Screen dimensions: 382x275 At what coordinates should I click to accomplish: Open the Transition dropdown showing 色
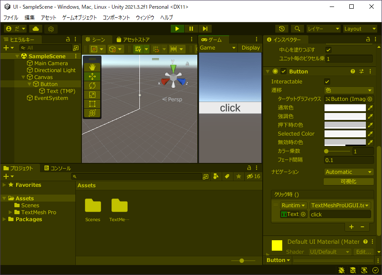[x=349, y=90]
